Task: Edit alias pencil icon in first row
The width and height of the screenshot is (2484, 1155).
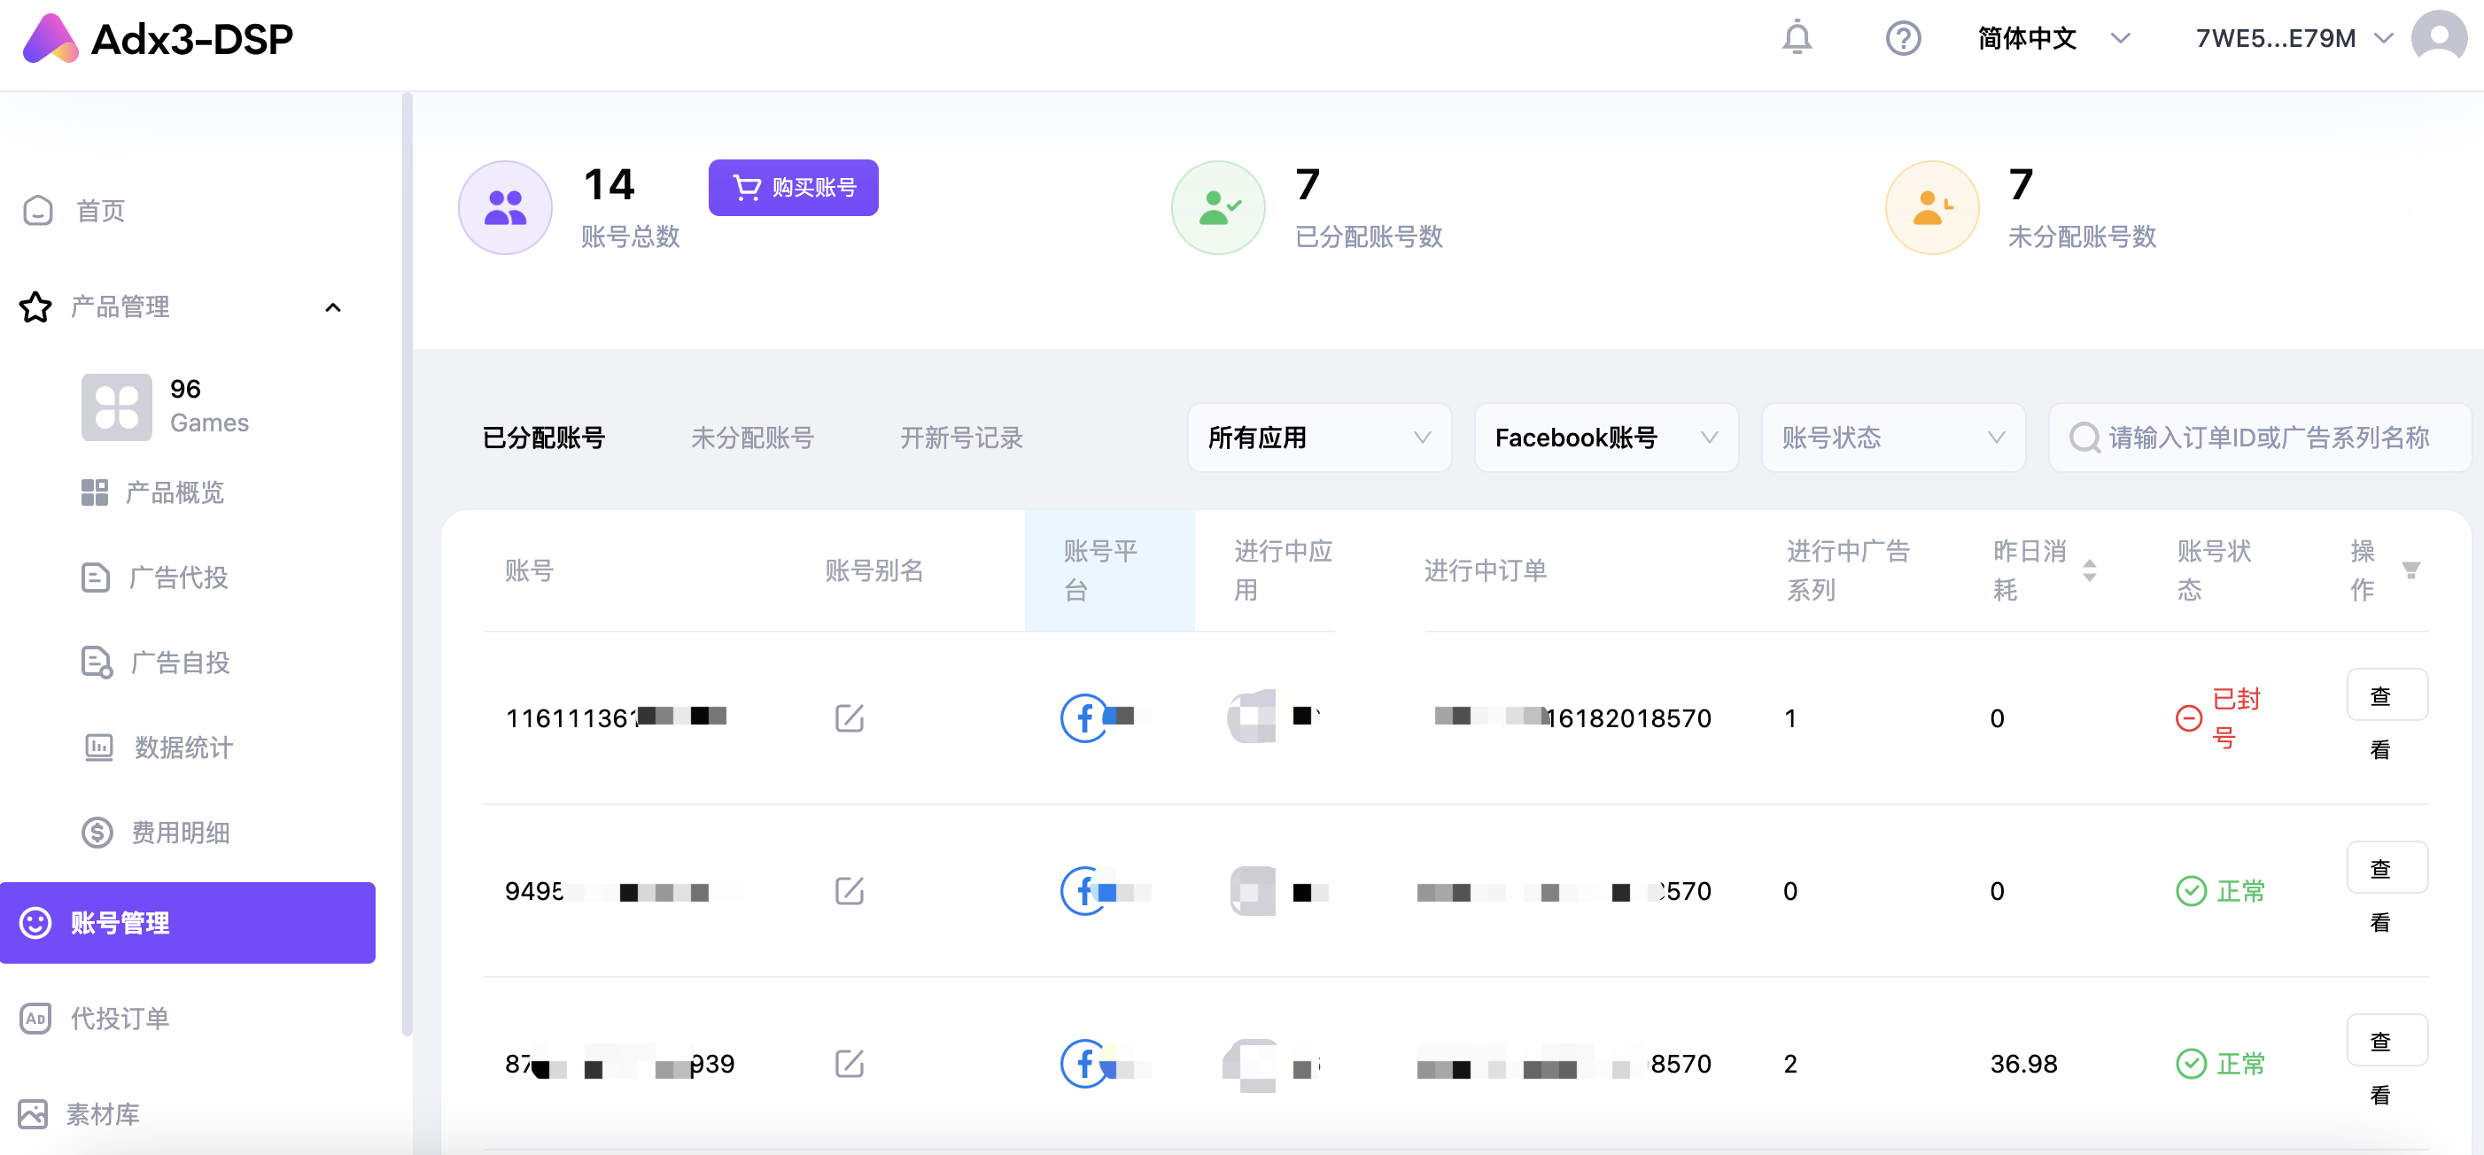Action: pyautogui.click(x=849, y=718)
